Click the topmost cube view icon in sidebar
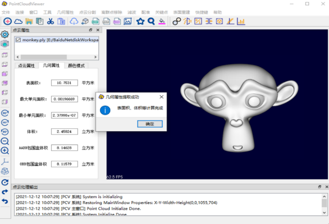 5,55
